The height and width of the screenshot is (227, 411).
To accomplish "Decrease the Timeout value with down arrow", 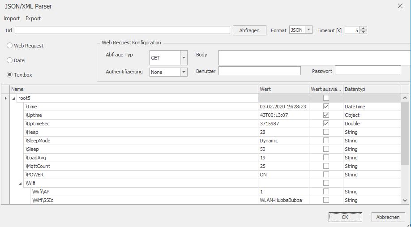I will click(363, 32).
